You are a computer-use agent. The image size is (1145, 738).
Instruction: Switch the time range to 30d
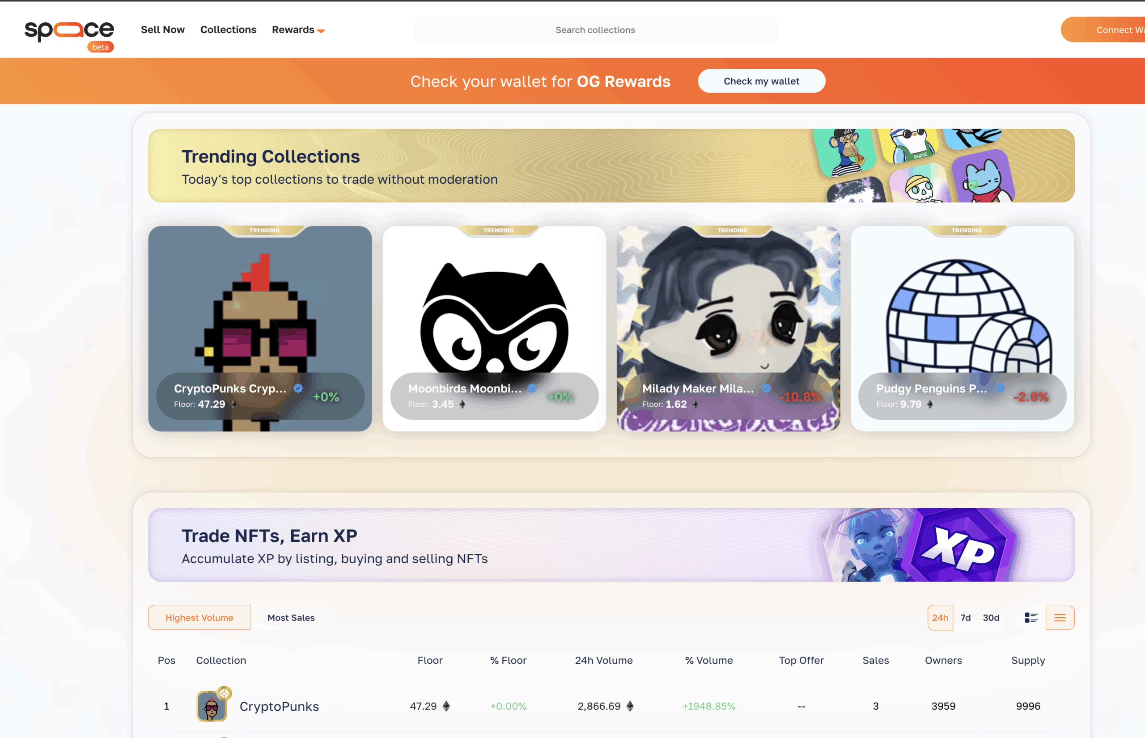(991, 618)
